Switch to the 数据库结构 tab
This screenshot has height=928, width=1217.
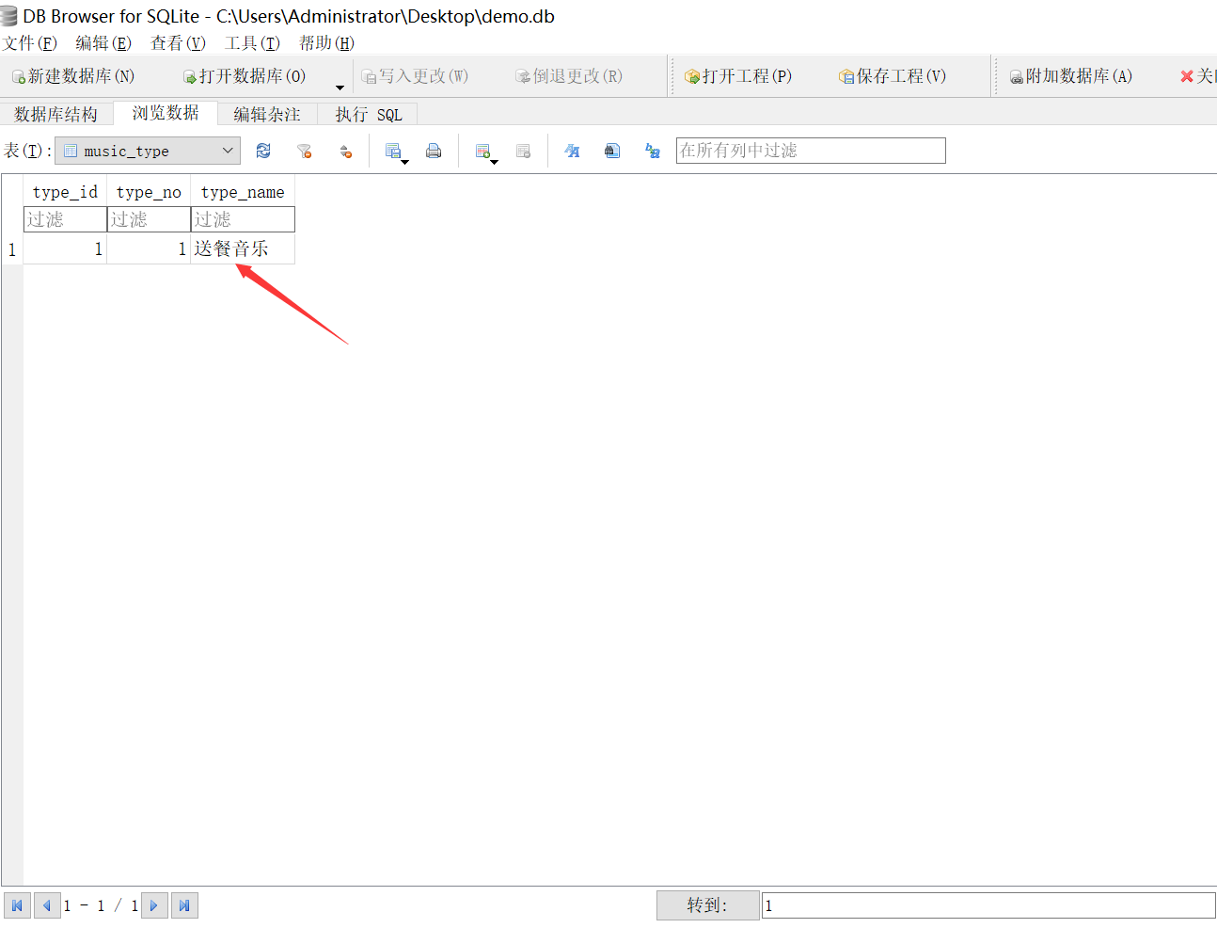tap(55, 113)
